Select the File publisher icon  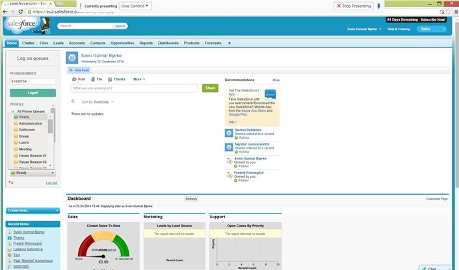tap(93, 79)
